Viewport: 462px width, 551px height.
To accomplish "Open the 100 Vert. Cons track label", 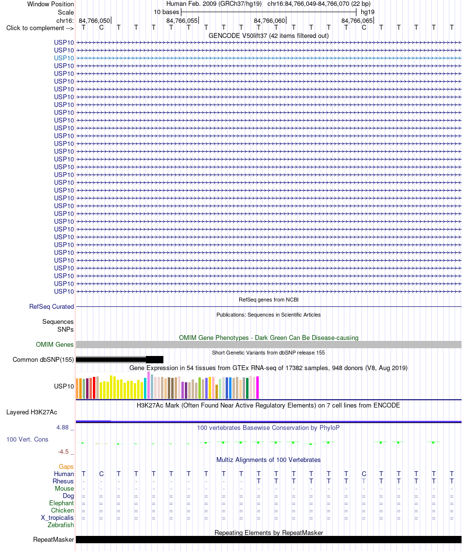I will (27, 439).
